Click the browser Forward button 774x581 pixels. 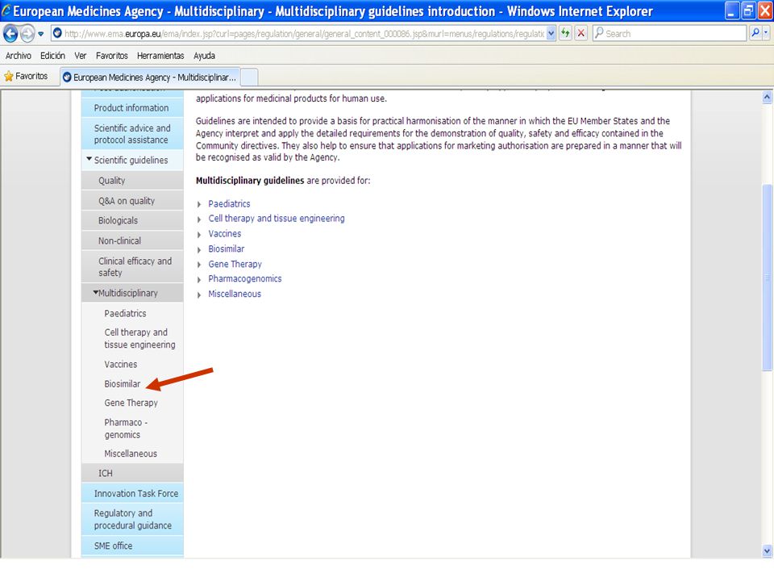click(27, 34)
